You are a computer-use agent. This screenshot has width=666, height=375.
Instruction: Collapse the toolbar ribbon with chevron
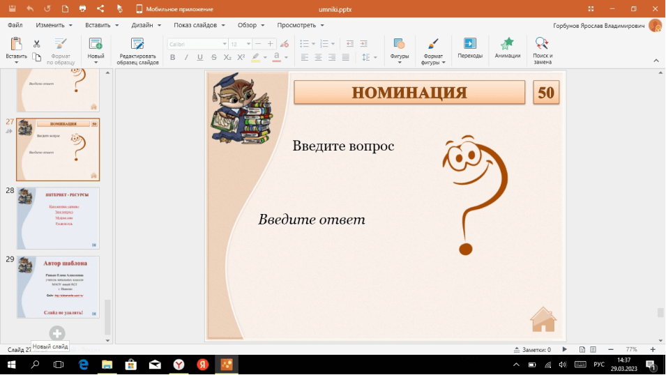click(x=656, y=61)
